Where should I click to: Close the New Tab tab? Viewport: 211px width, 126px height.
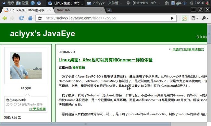point(102,10)
